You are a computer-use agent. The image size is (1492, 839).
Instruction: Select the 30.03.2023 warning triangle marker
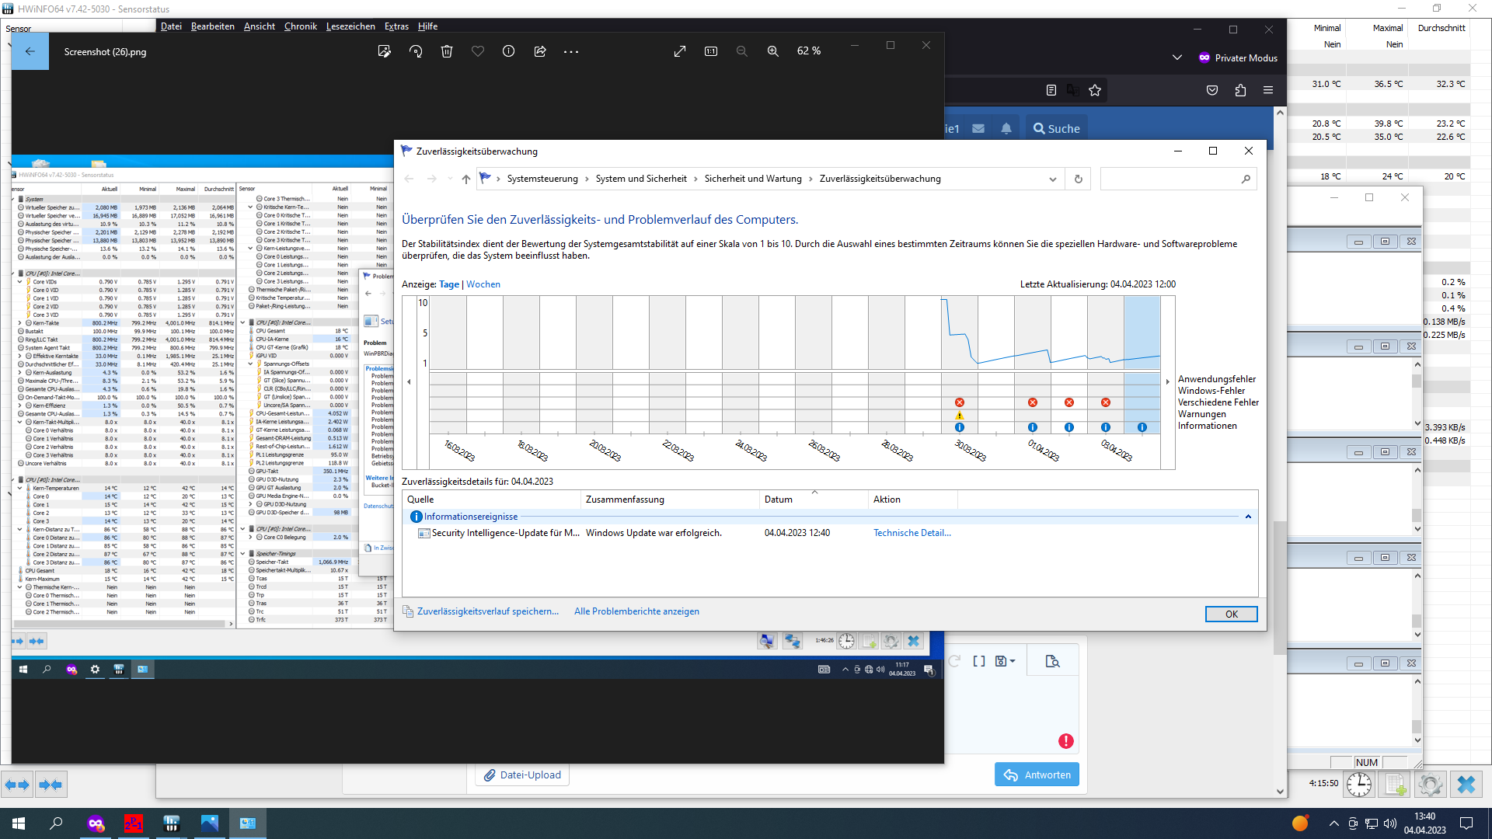click(960, 416)
